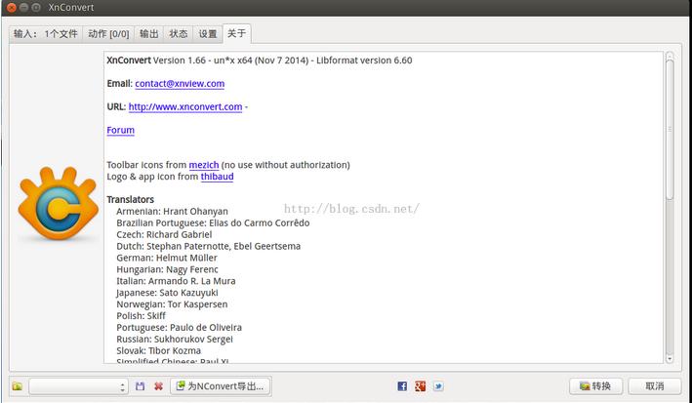692x403 pixels.
Task: Click the 取消 cancel button
Action: pyautogui.click(x=655, y=386)
